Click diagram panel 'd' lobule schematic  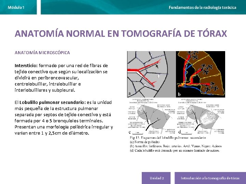(201, 116)
